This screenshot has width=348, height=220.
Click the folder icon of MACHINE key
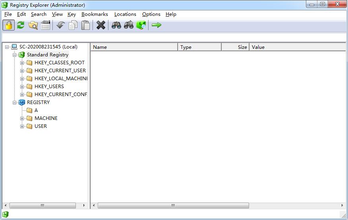[x=29, y=118]
